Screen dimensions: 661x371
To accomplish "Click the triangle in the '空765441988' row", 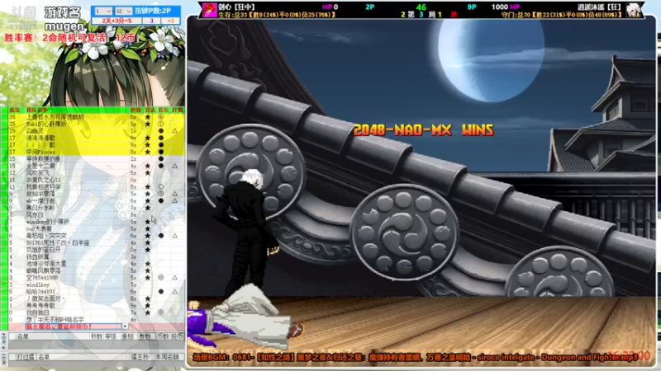I will (x=174, y=278).
